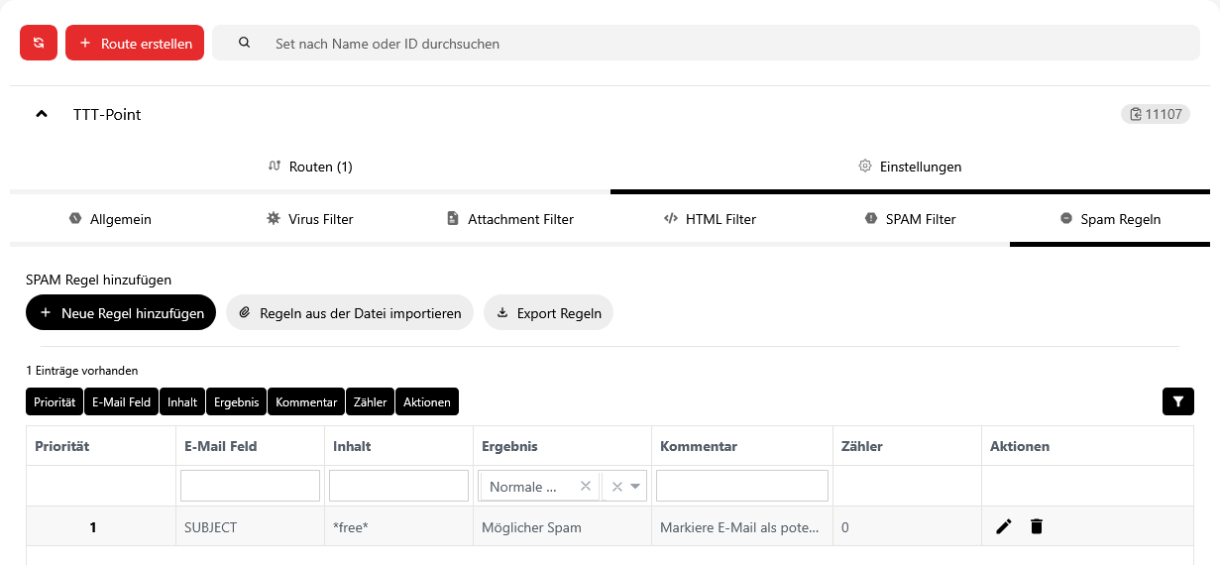
Task: Click Route erstellen button
Action: coord(135,43)
